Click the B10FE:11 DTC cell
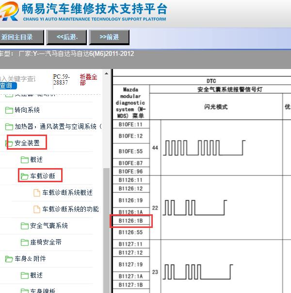 point(131,124)
